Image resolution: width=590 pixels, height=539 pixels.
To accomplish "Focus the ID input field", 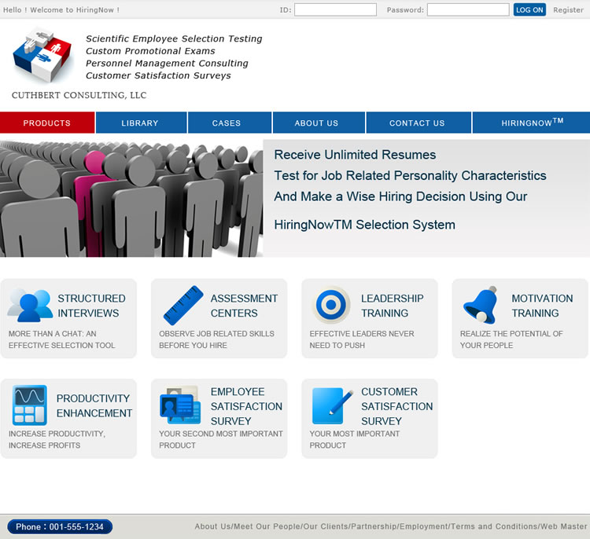I will click(x=335, y=10).
